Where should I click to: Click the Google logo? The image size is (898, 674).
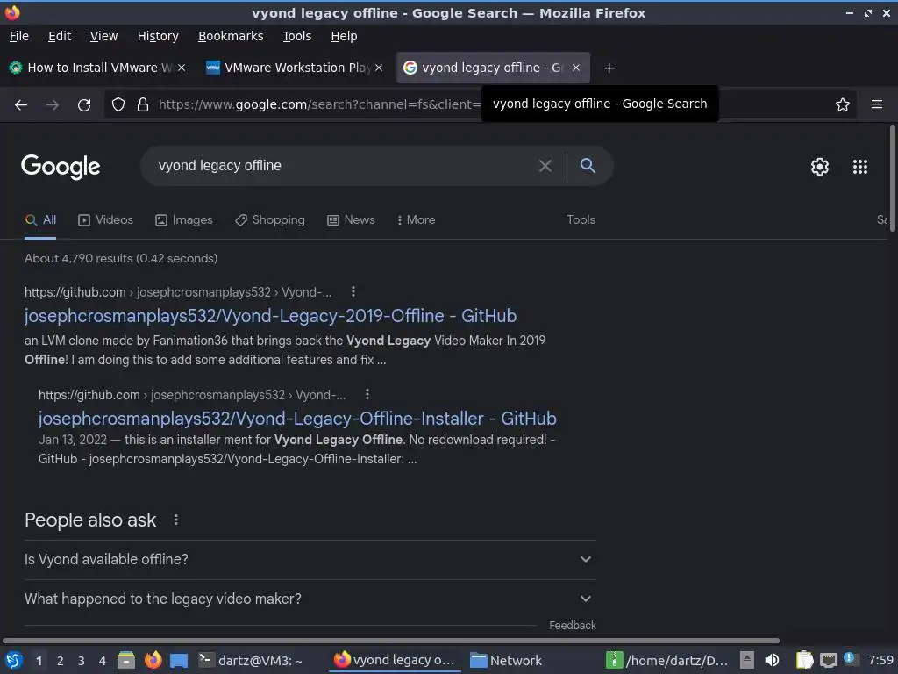[61, 167]
